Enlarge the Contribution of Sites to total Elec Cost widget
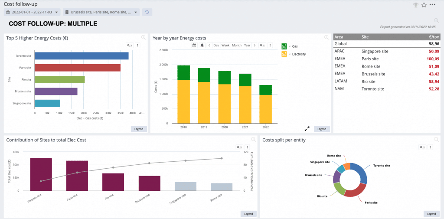This screenshot has width=444, height=219. coord(253,139)
